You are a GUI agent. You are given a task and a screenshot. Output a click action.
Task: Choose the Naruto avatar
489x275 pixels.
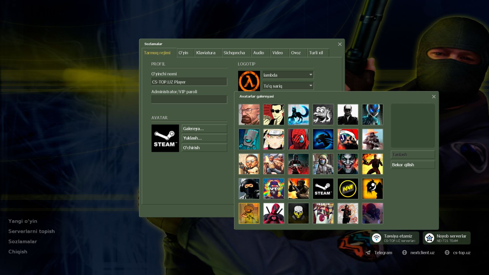[274, 139]
